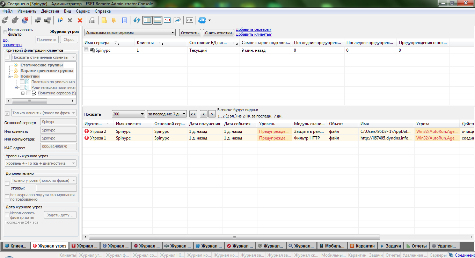Select the Фильтр HTTP cell
Screen dimensions: 475x258
[309, 138]
